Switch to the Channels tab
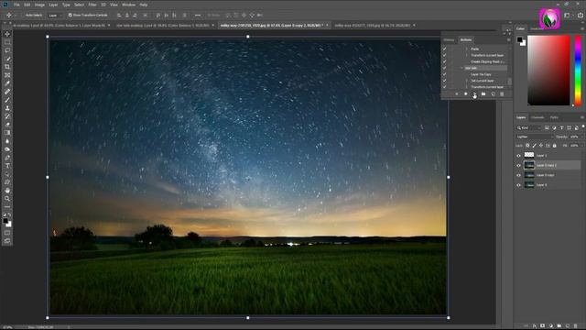 pos(537,117)
